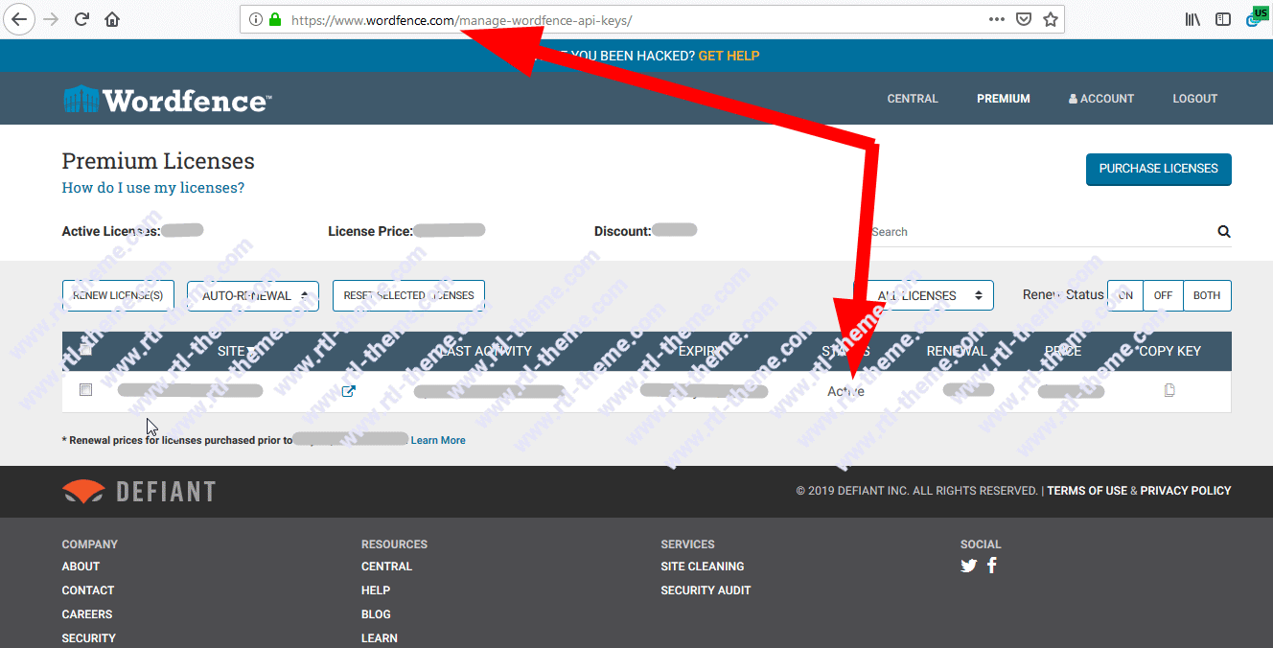1273x648 pixels.
Task: Tick the select-all checkbox in the table header
Action: click(x=86, y=350)
